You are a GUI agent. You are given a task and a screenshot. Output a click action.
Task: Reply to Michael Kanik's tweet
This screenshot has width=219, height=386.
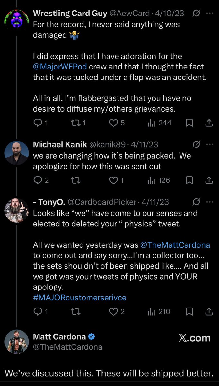pyautogui.click(x=38, y=180)
